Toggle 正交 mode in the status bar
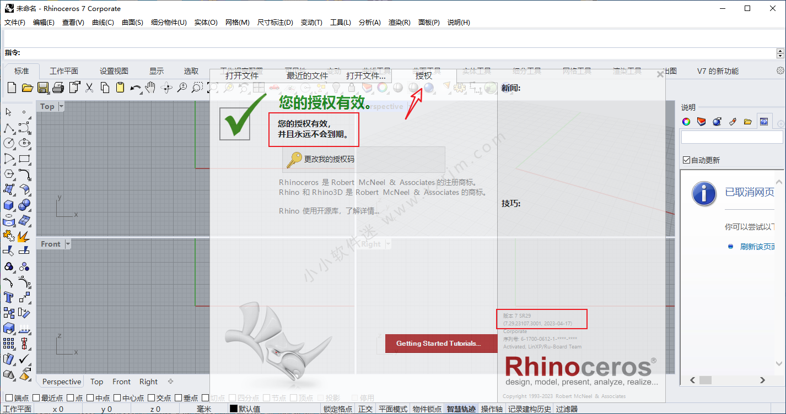Screen dimensions: 786x414 coord(365,409)
